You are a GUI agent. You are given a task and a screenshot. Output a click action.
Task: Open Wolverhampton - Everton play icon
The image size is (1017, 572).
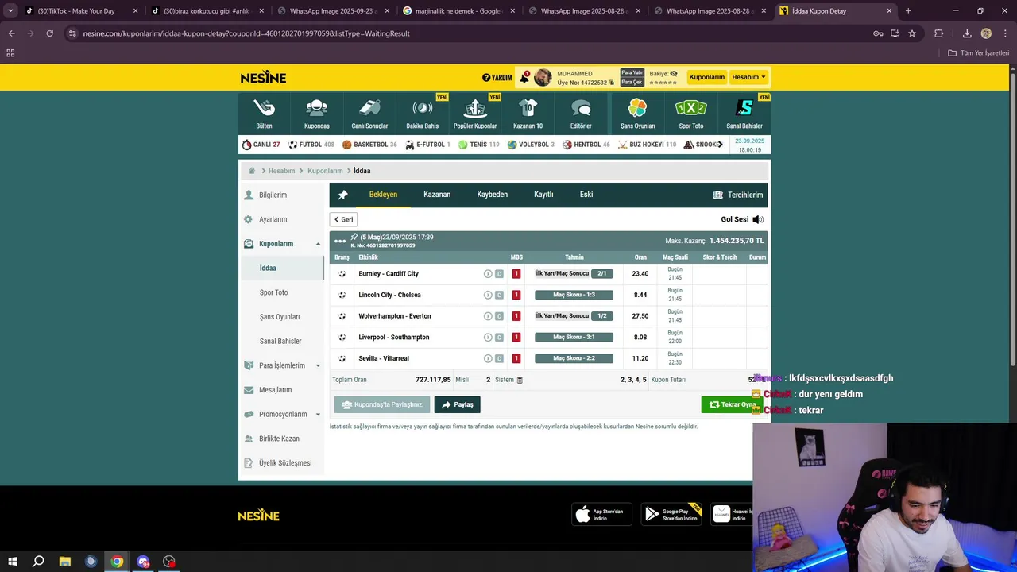click(x=488, y=316)
